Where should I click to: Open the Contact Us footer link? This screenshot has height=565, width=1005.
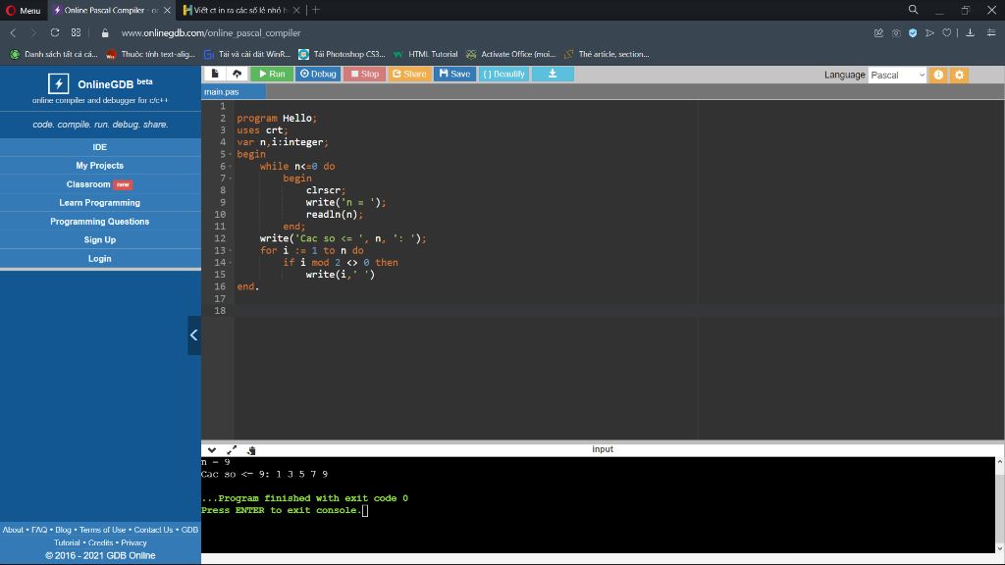(153, 530)
